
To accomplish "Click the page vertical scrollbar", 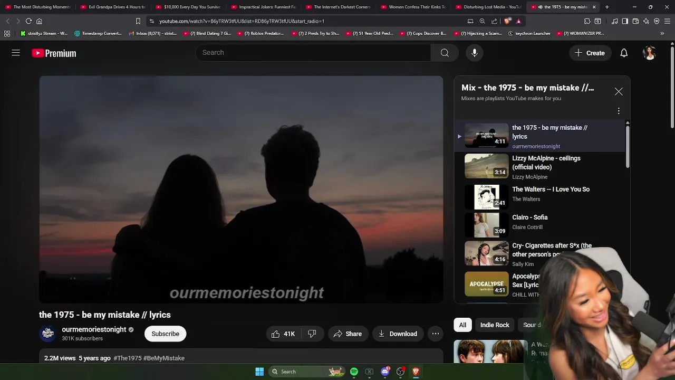I will tap(672, 87).
